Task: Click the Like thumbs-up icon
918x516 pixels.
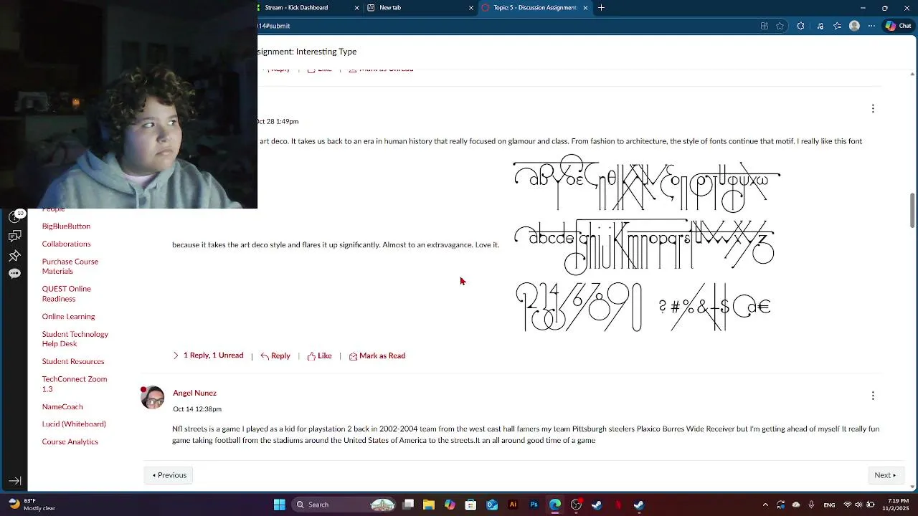Action: (x=311, y=356)
